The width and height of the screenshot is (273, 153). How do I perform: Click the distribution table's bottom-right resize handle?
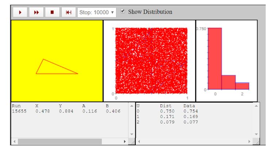pyautogui.click(x=257, y=142)
